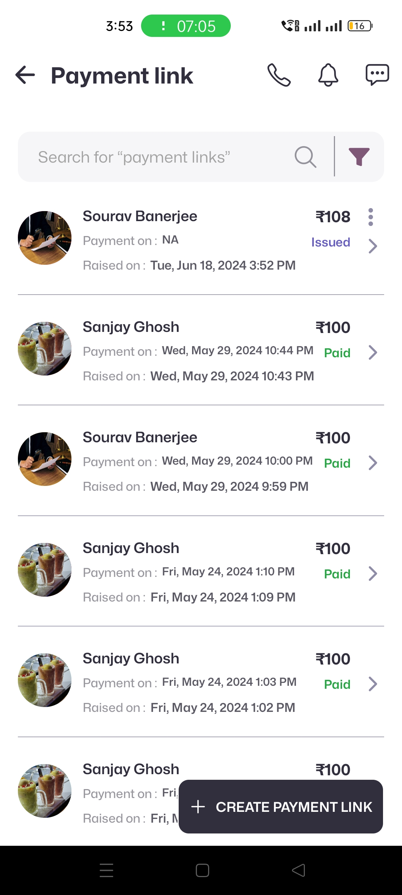402x895 pixels.
Task: Tap the search magnifier icon
Action: click(x=305, y=157)
